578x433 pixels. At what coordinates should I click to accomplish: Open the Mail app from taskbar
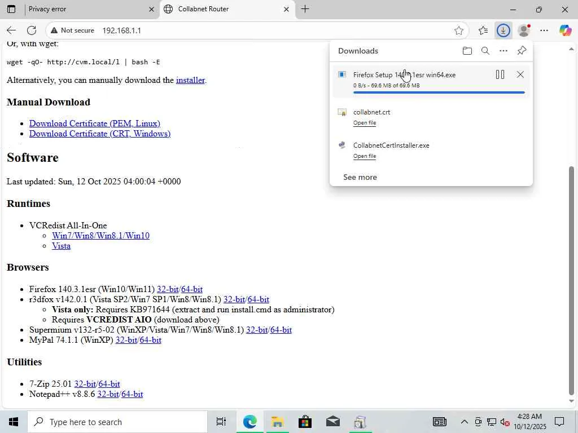coord(332,422)
